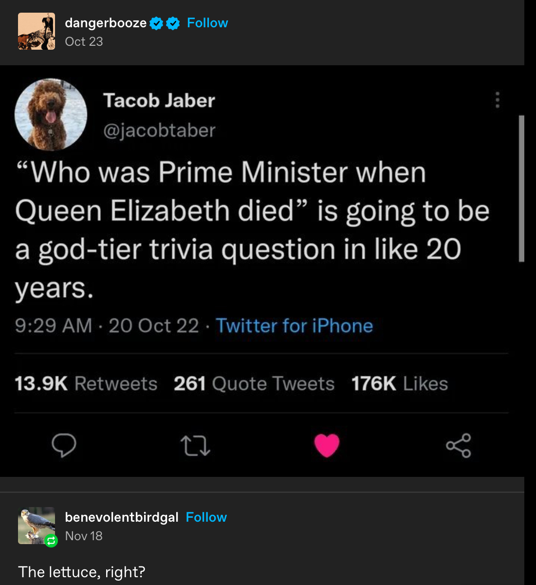Image resolution: width=536 pixels, height=585 pixels.
Task: Click the reply speech bubble icon
Action: pyautogui.click(x=64, y=445)
